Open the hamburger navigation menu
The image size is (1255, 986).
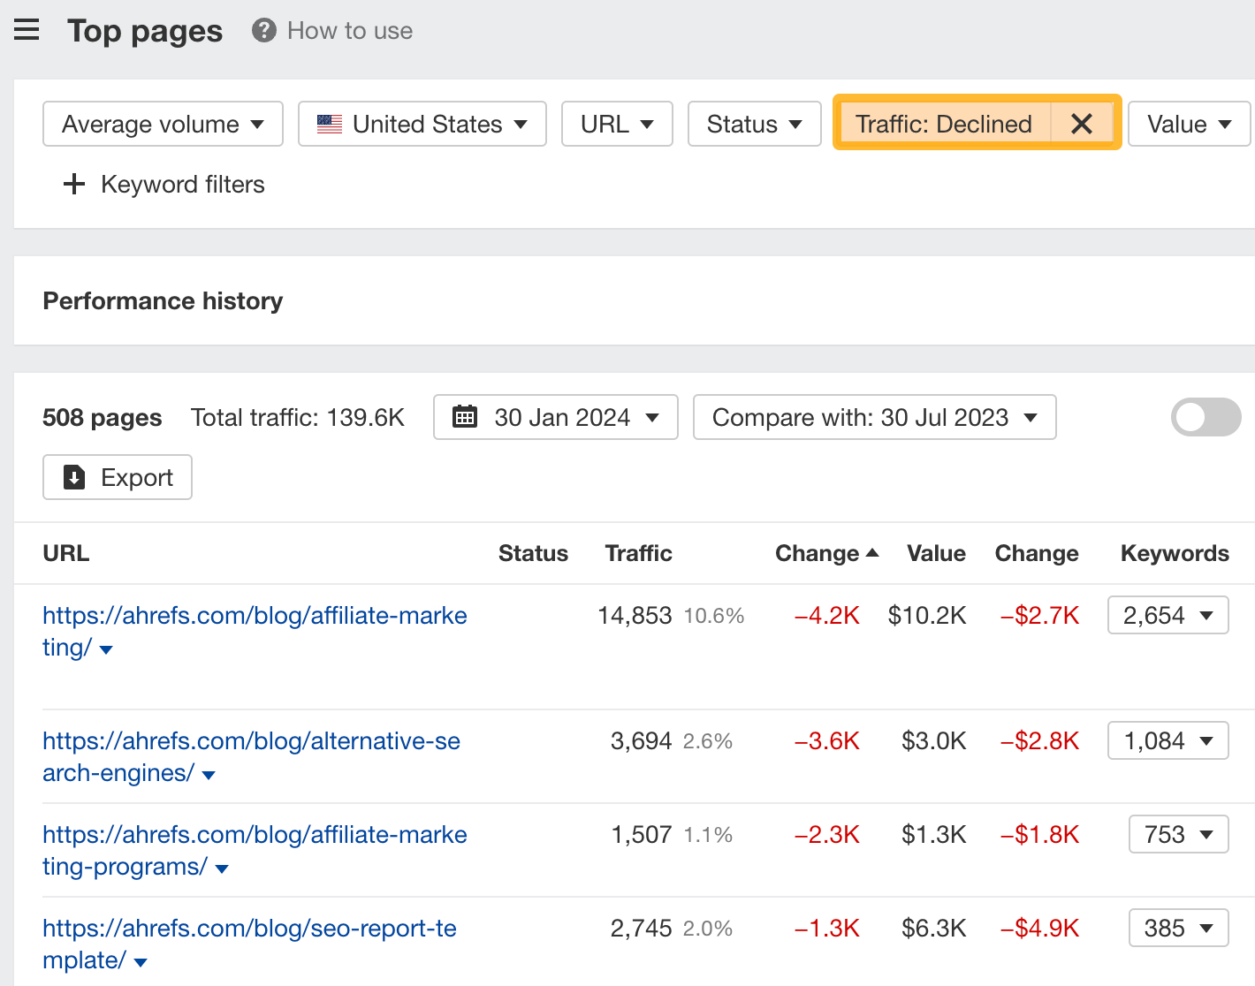coord(27,29)
